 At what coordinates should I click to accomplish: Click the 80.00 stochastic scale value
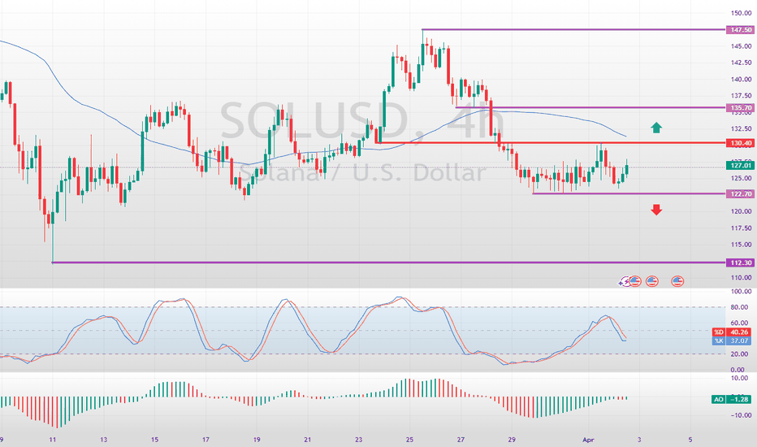pos(741,307)
